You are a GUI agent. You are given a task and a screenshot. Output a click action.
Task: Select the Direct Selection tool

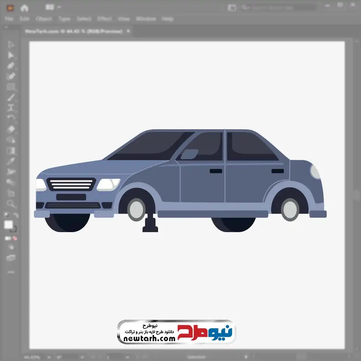[11, 55]
